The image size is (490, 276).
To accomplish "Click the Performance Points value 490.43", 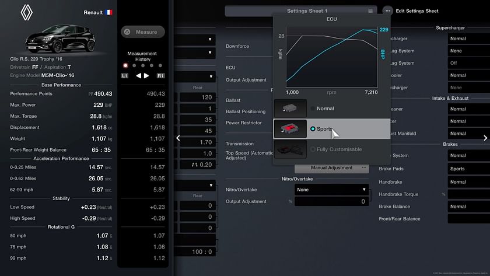I will click(103, 94).
